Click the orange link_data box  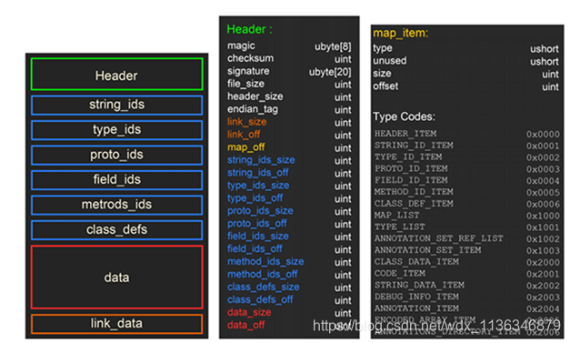pos(116,324)
